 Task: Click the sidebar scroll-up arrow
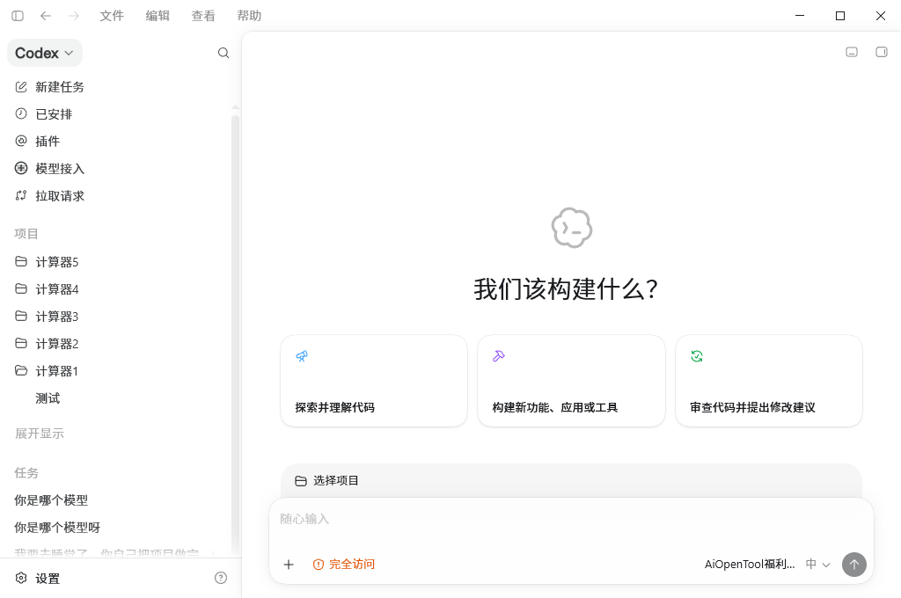coord(235,108)
